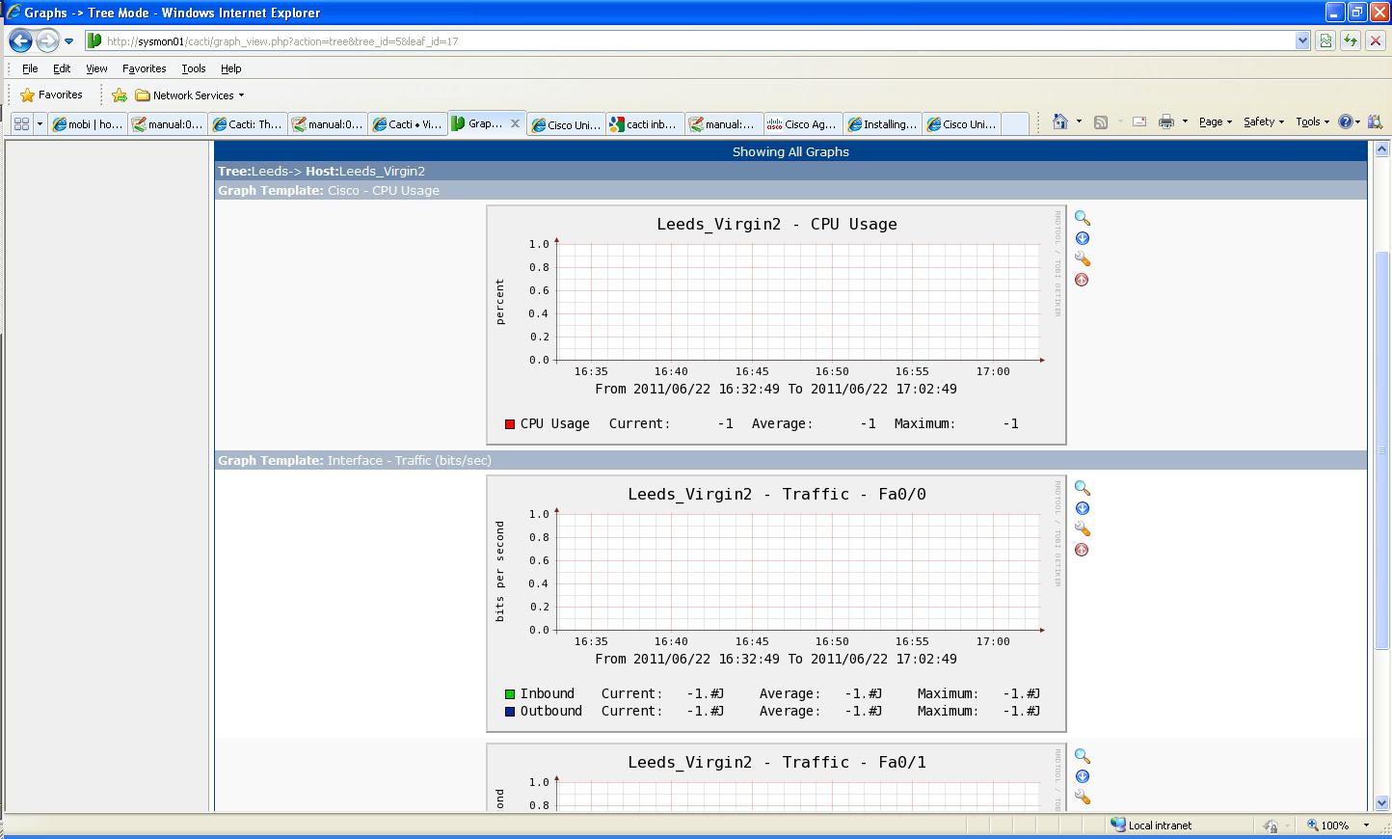Open the Favorites star button
This screenshot has height=839, width=1392.
52,95
